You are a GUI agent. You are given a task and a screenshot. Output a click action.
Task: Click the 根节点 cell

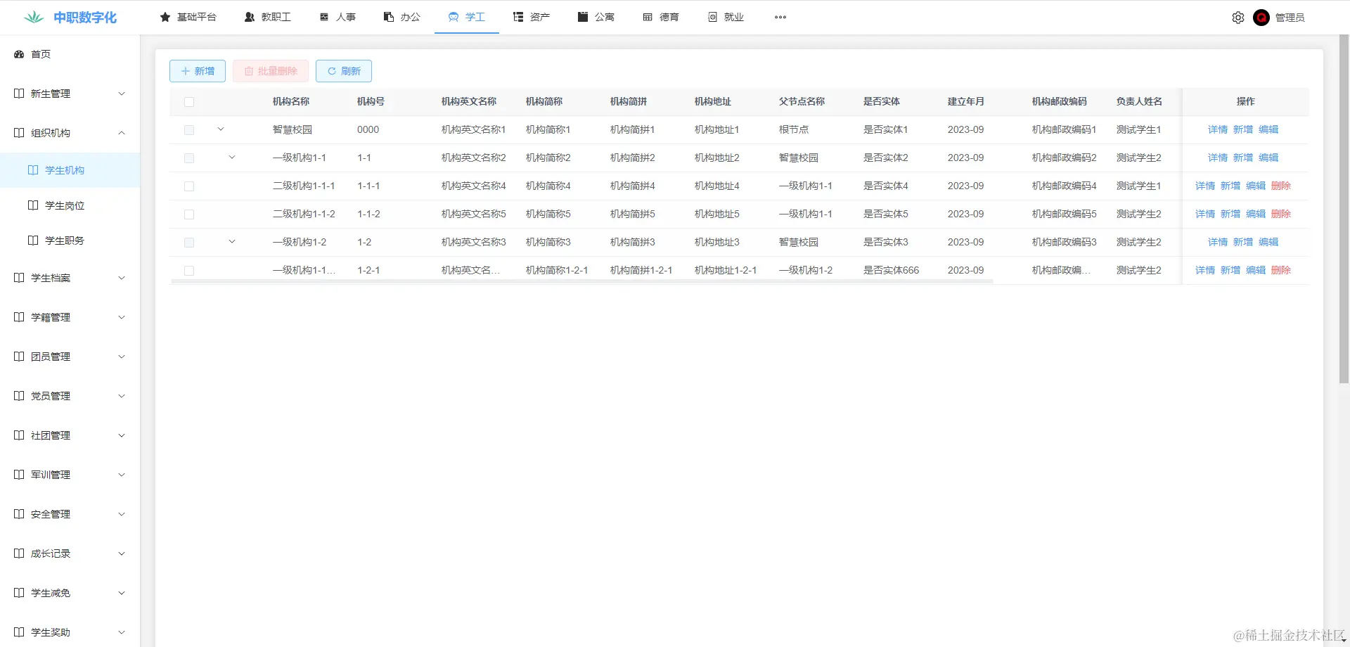[794, 129]
